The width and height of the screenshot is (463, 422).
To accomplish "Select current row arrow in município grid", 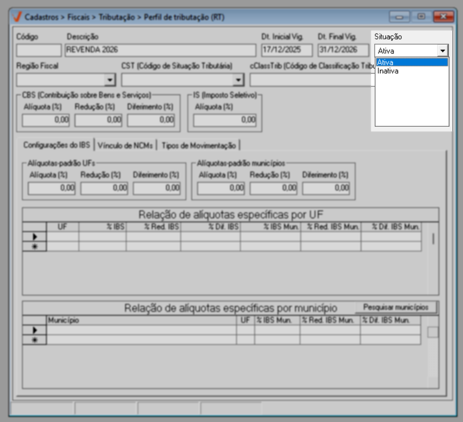I will [x=35, y=330].
